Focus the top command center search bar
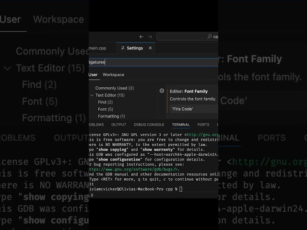The height and width of the screenshot is (230, 307). click(188, 36)
